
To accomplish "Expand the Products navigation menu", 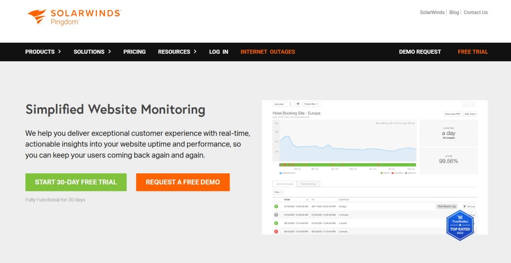I will pyautogui.click(x=43, y=52).
